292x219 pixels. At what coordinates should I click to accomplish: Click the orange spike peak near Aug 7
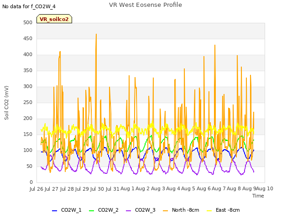(215, 45)
